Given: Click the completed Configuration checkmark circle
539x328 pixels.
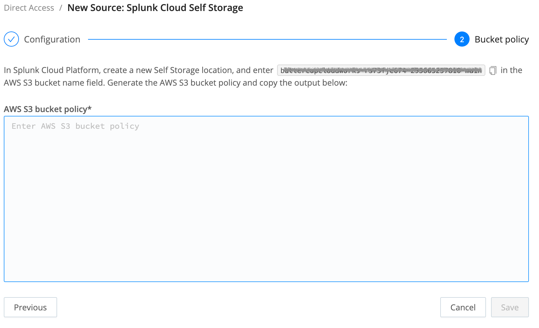Looking at the screenshot, I should pos(11,39).
